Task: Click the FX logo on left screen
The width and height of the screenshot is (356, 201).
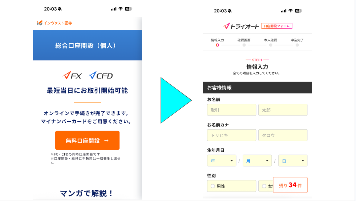Action: coord(72,75)
